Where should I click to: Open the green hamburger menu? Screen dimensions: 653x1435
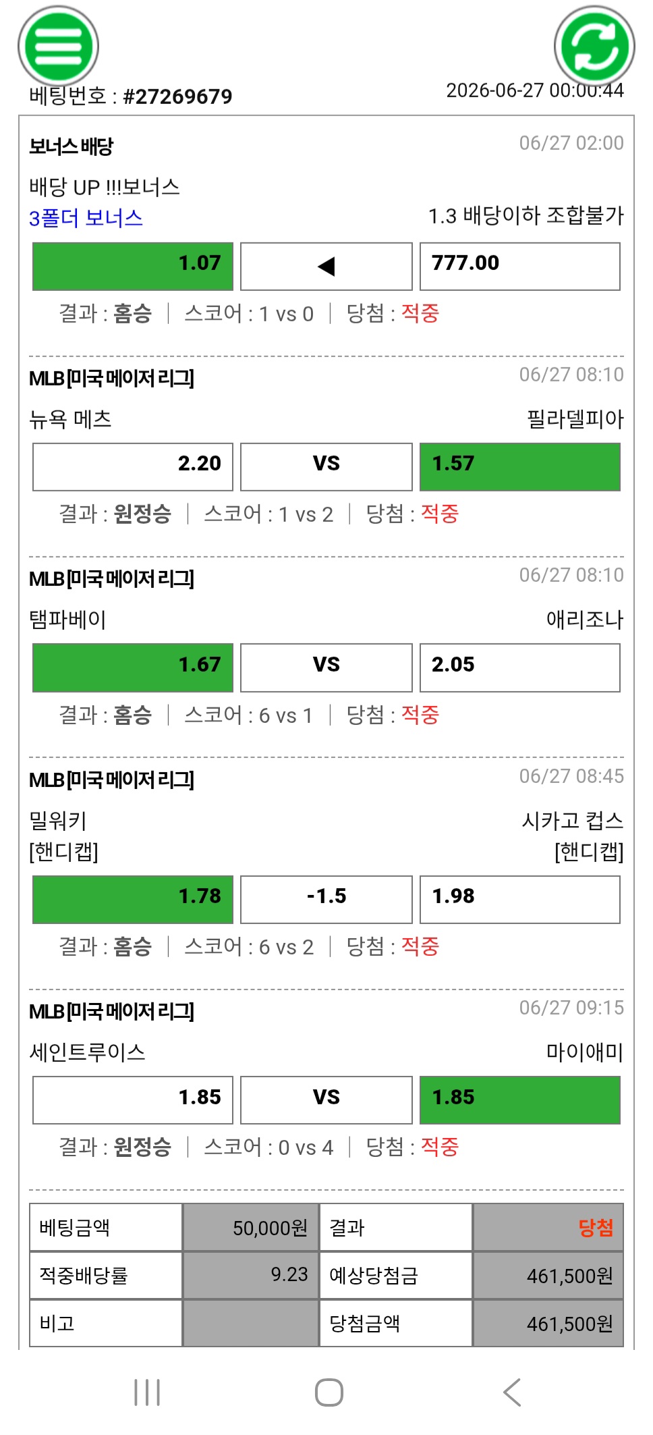(x=58, y=46)
